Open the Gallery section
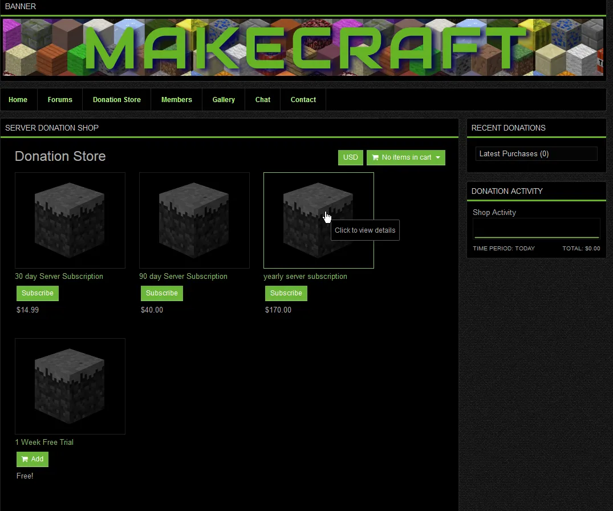 (223, 99)
